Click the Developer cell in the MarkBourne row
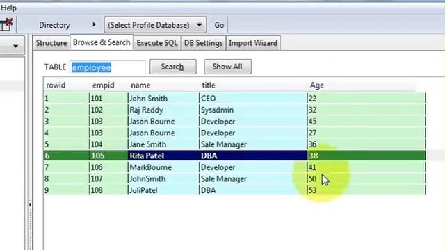Screen dimensions: 445x250 [253, 167]
